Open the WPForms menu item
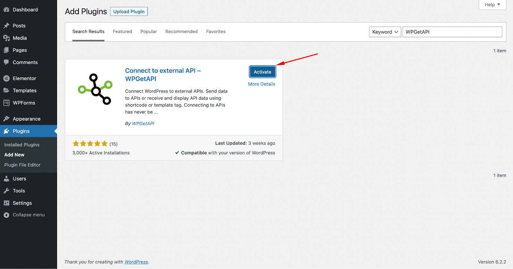Image resolution: width=513 pixels, height=269 pixels. [x=29, y=103]
